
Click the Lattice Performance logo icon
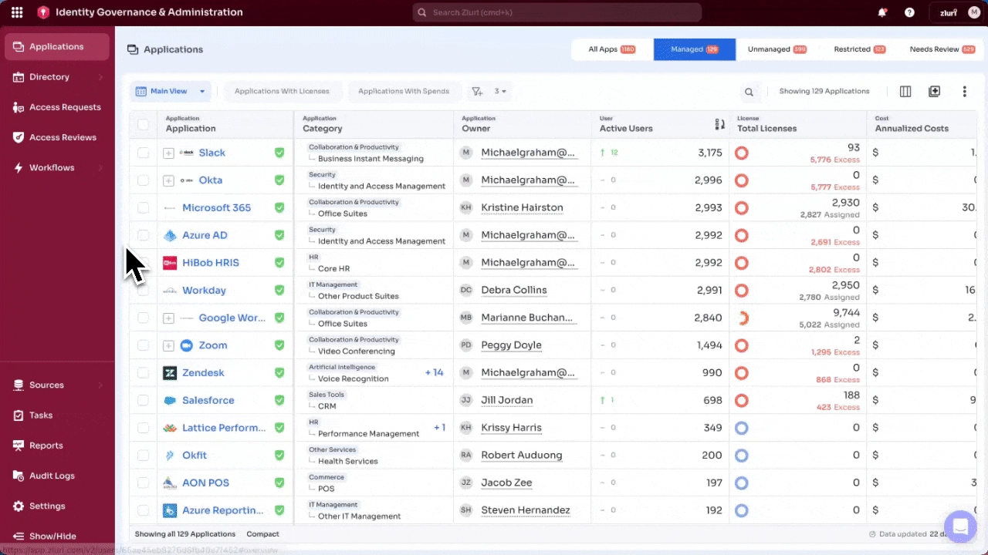click(x=170, y=428)
